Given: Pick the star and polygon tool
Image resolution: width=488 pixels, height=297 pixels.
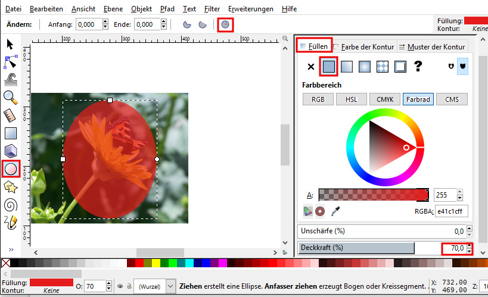Looking at the screenshot, I should click(x=11, y=187).
